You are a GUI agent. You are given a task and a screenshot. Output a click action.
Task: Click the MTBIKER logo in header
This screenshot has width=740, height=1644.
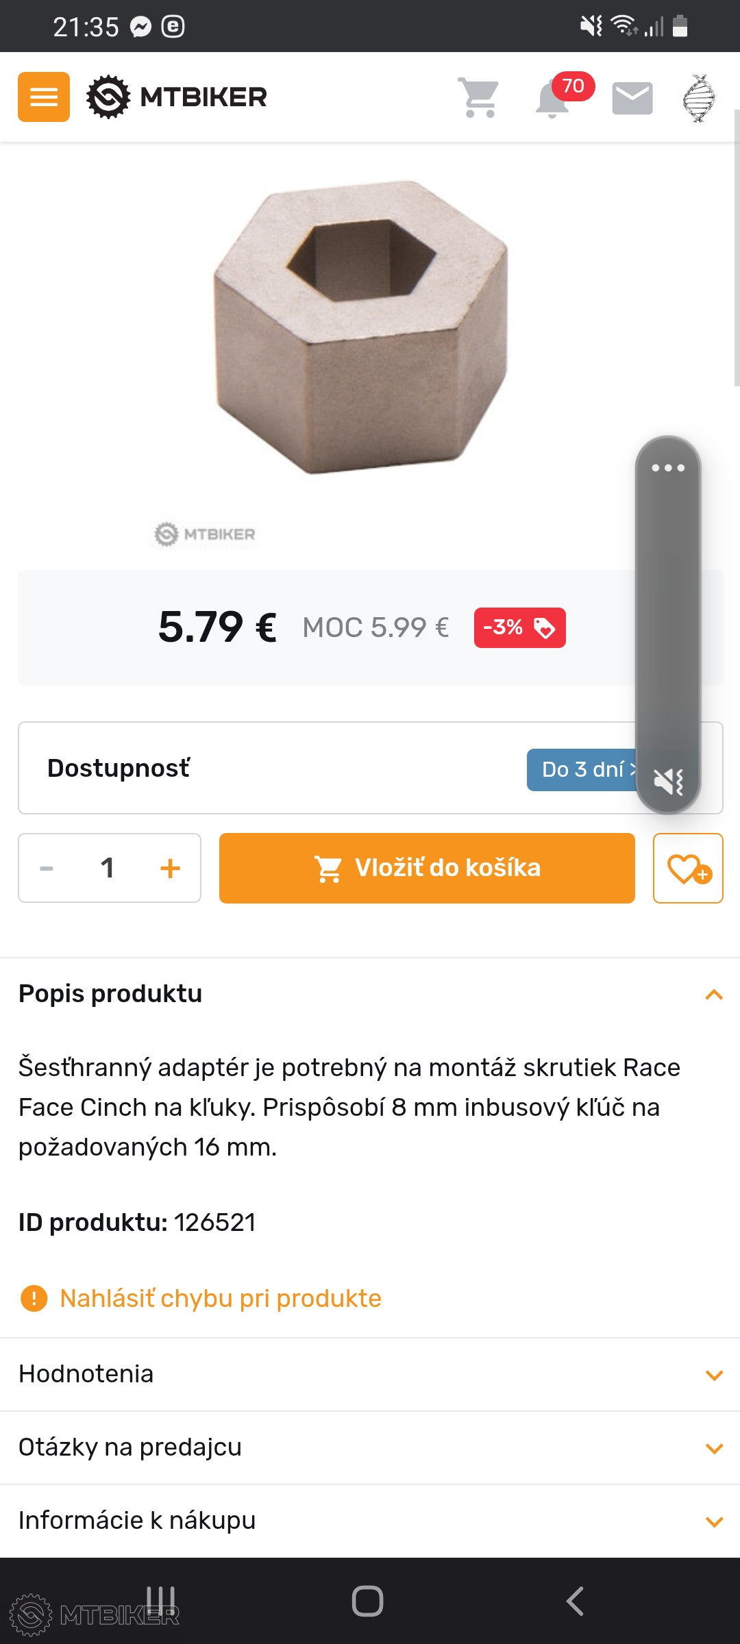pyautogui.click(x=177, y=97)
